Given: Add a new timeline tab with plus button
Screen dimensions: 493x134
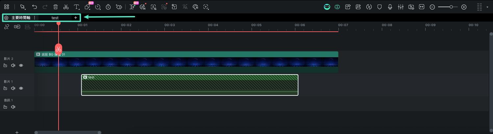Looking at the screenshot, I should click(76, 18).
